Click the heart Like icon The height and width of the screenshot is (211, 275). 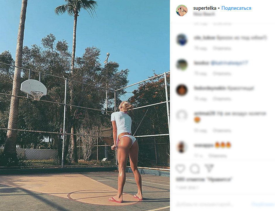[181, 169]
